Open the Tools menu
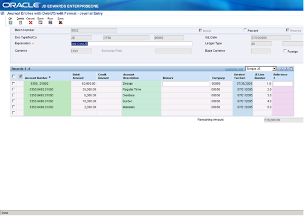The image size is (304, 216). tap(60, 22)
